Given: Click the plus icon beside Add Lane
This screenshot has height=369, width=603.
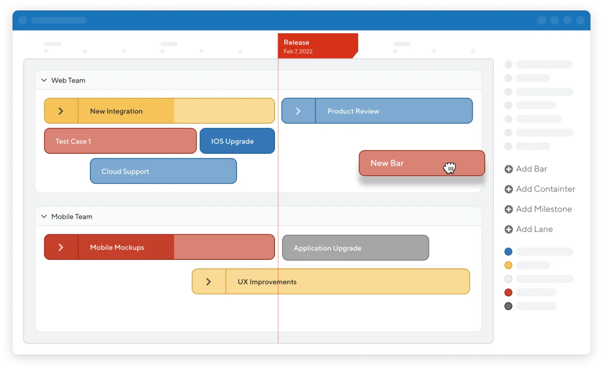Looking at the screenshot, I should pos(508,230).
